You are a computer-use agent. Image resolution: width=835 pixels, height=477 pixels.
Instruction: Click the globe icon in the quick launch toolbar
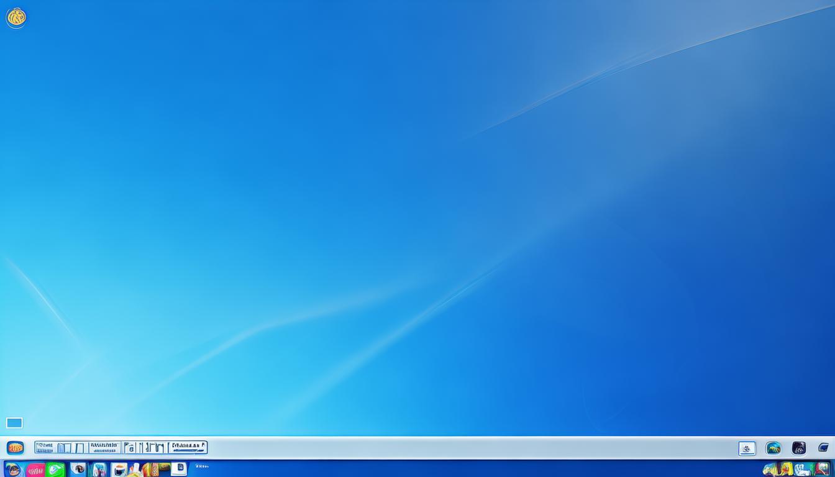point(772,447)
